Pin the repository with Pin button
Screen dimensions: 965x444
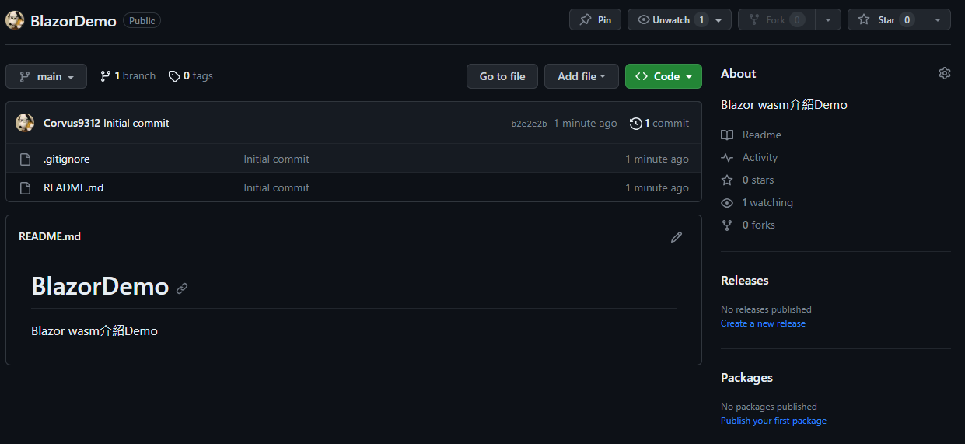[x=595, y=20]
